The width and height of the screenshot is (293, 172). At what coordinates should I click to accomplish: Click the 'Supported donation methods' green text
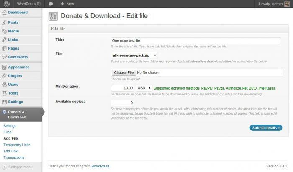[x=214, y=88]
